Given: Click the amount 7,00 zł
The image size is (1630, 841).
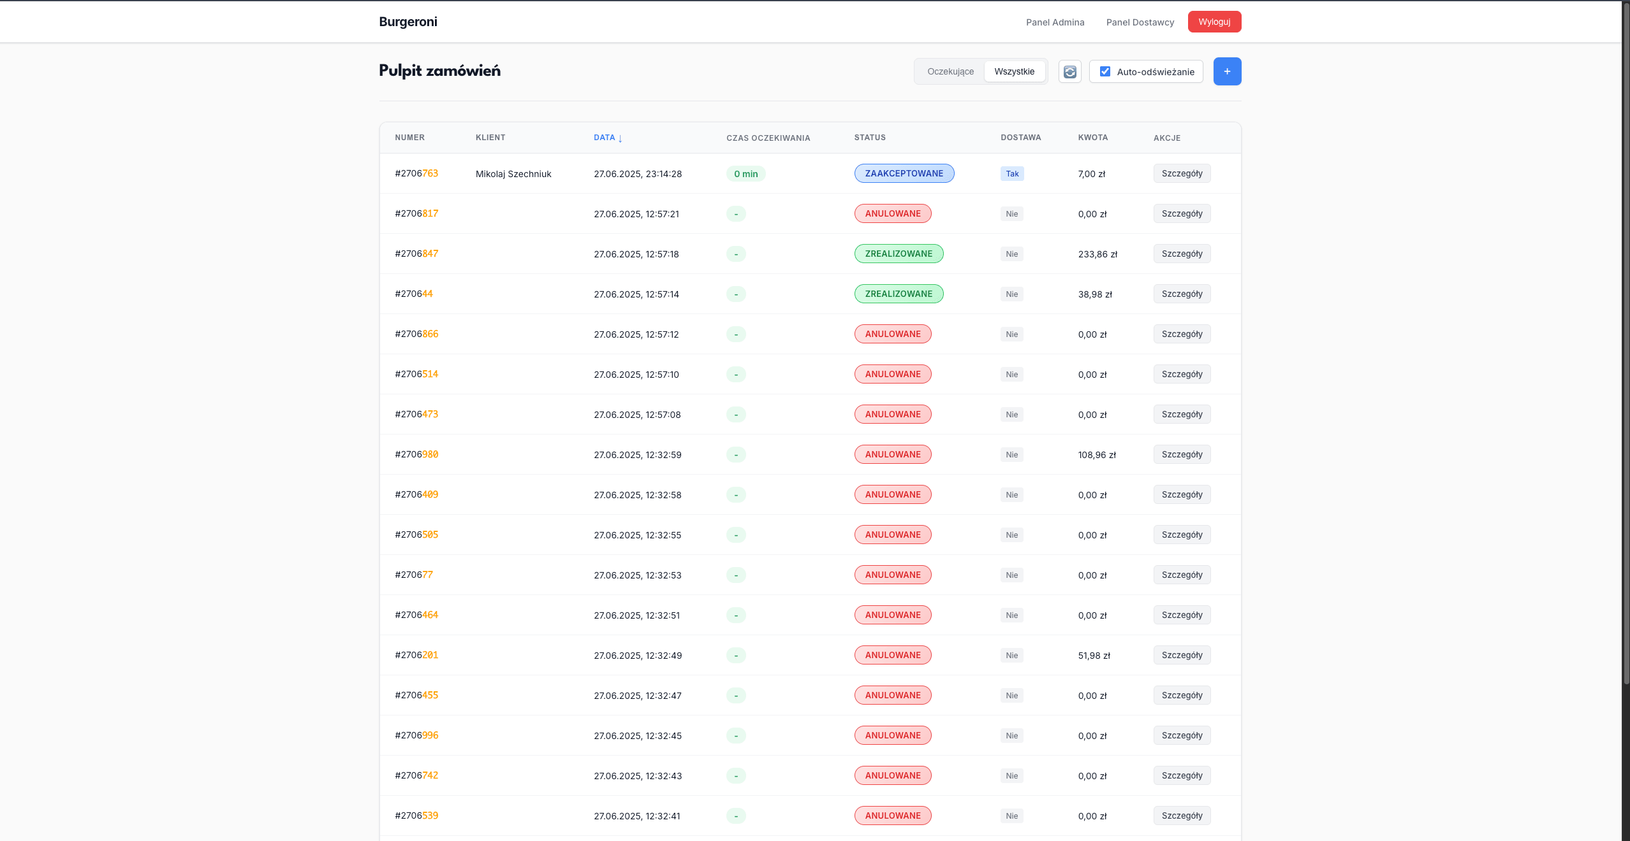Looking at the screenshot, I should tap(1092, 174).
